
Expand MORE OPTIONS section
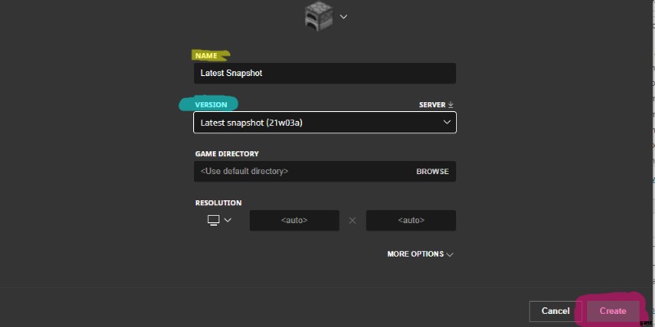pyautogui.click(x=415, y=254)
